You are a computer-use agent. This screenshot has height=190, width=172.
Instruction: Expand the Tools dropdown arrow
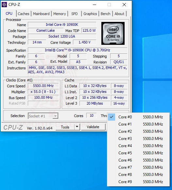[x=77, y=127]
